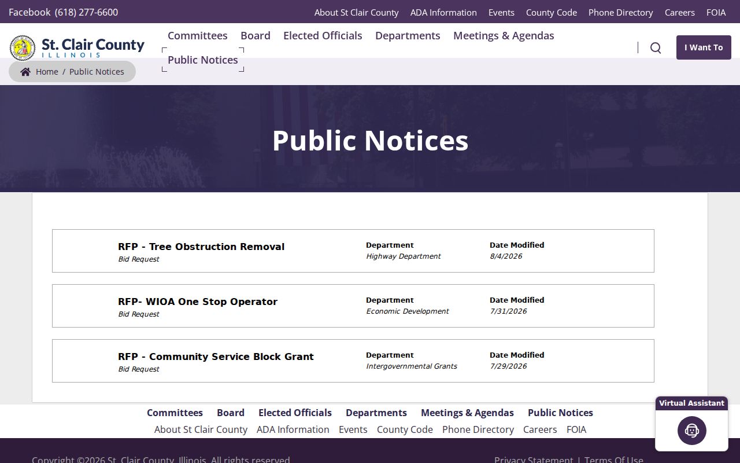
Task: Open About St Clair County top link
Action: [357, 12]
